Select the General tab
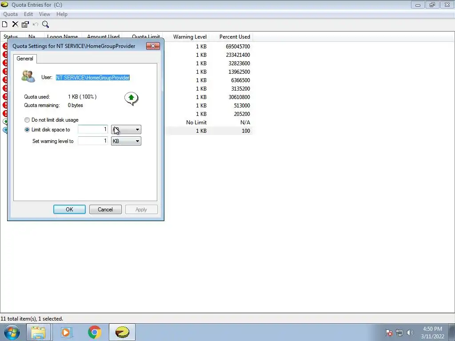Image resolution: width=455 pixels, height=341 pixels. [x=25, y=59]
